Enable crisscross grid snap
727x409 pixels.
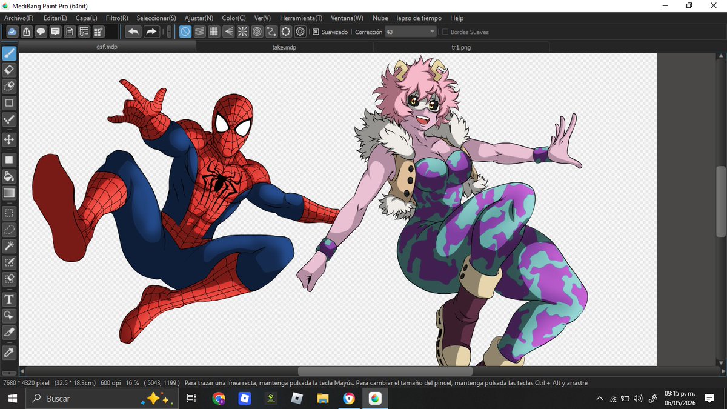click(x=214, y=32)
